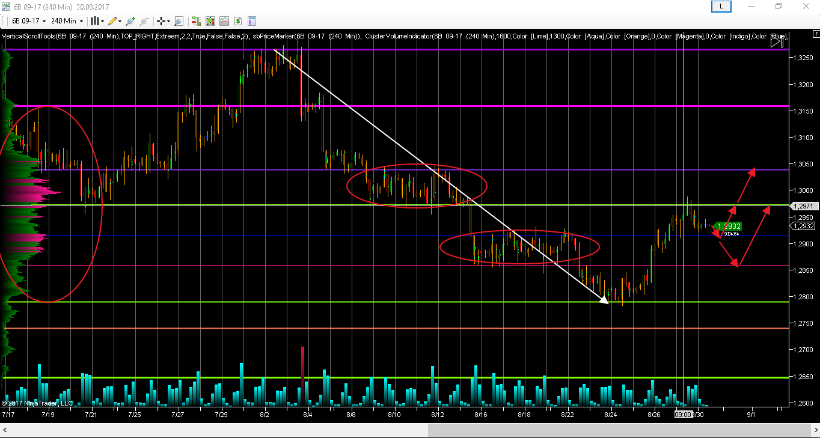The height and width of the screenshot is (438, 820).
Task: Restore down the chart window
Action: point(779,6)
